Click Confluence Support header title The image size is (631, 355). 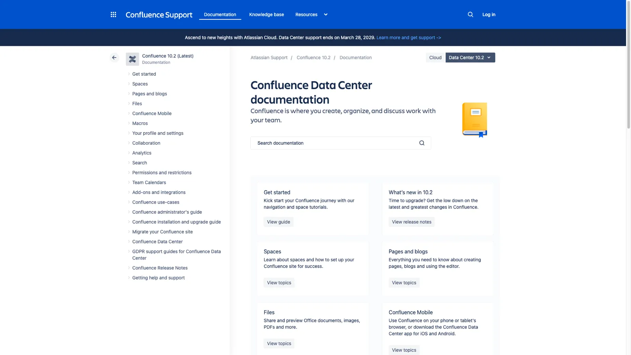tap(159, 15)
